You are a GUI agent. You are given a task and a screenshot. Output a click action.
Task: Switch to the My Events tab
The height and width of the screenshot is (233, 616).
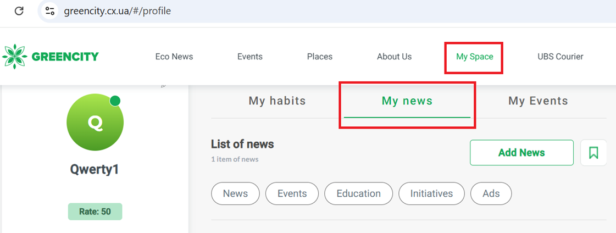point(538,101)
